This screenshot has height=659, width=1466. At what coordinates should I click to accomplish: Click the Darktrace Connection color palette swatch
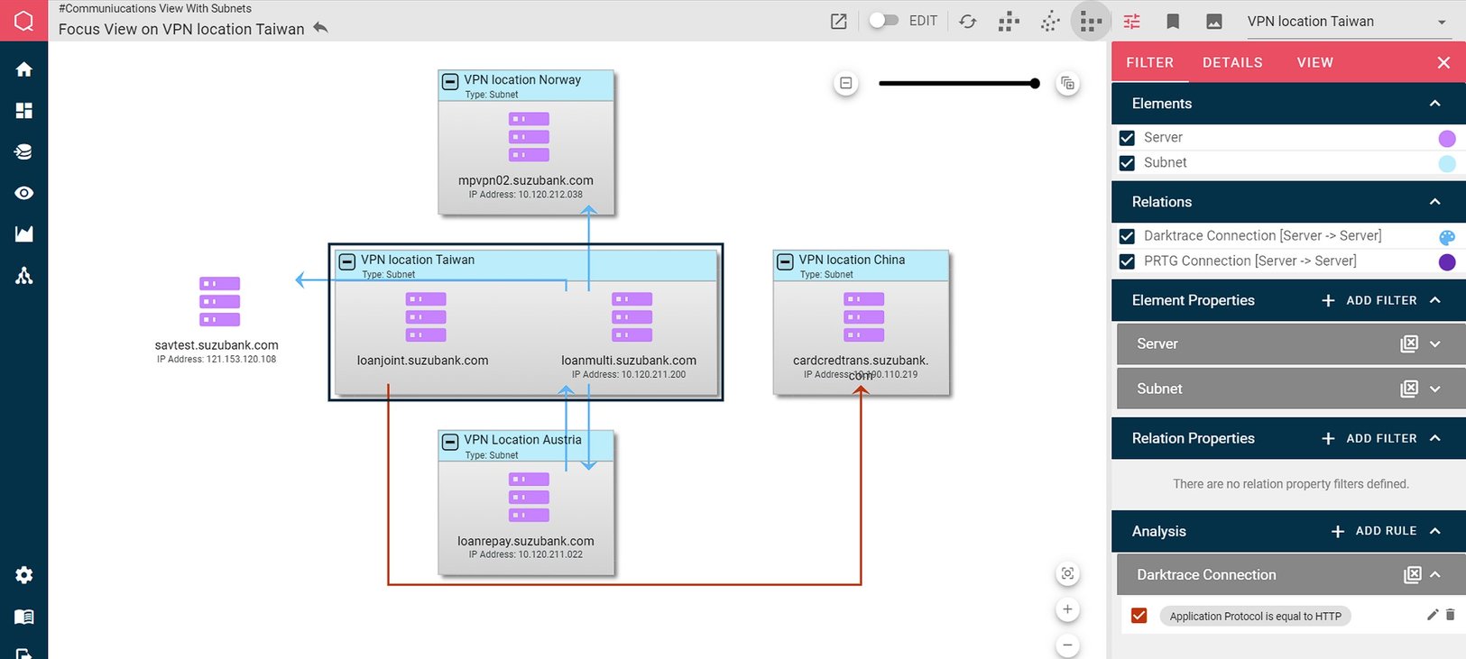1447,237
